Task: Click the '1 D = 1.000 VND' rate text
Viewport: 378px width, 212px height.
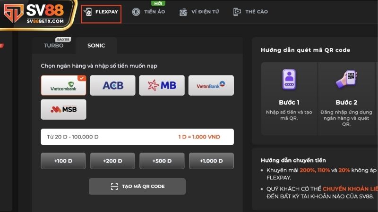Action: click(199, 137)
